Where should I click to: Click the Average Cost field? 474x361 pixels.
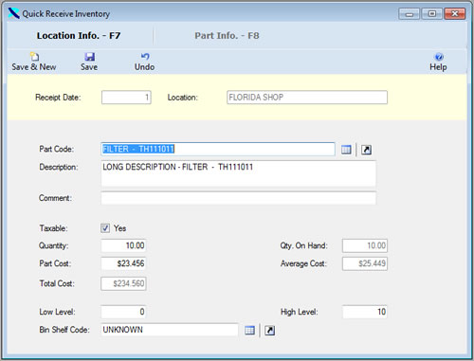click(365, 263)
